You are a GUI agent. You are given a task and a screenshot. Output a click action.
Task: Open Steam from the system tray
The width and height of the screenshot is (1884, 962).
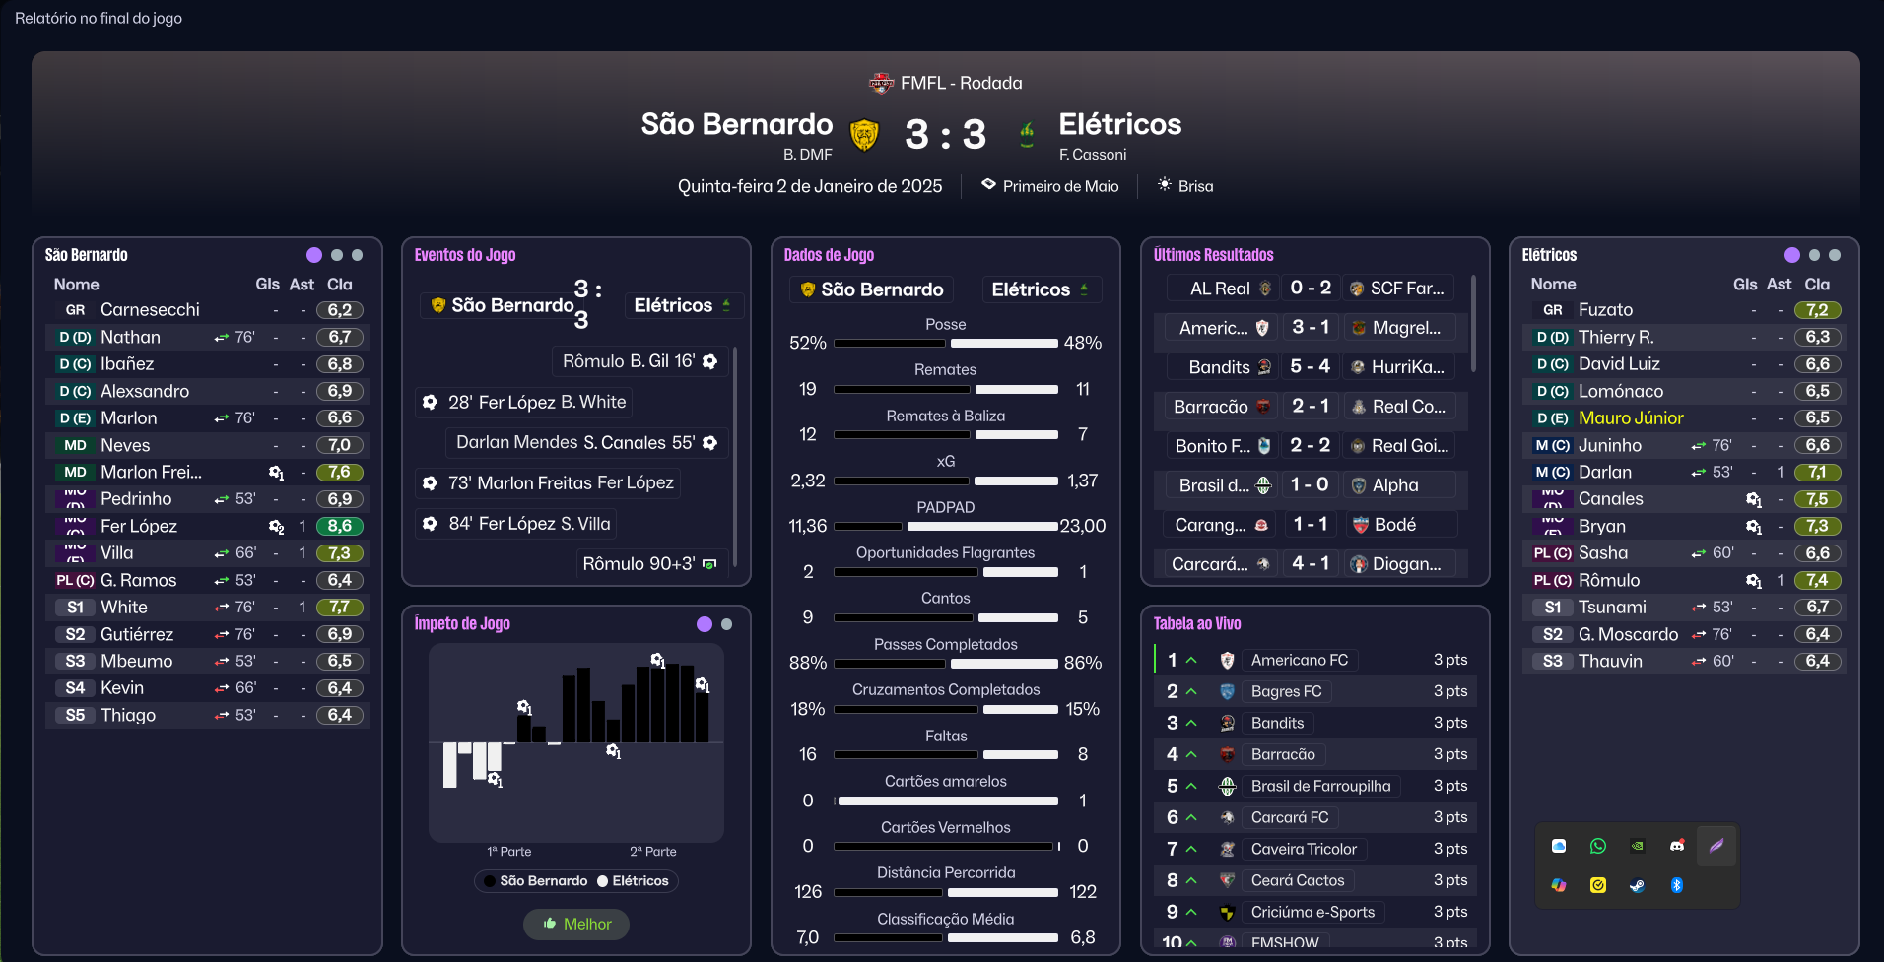point(1637,885)
